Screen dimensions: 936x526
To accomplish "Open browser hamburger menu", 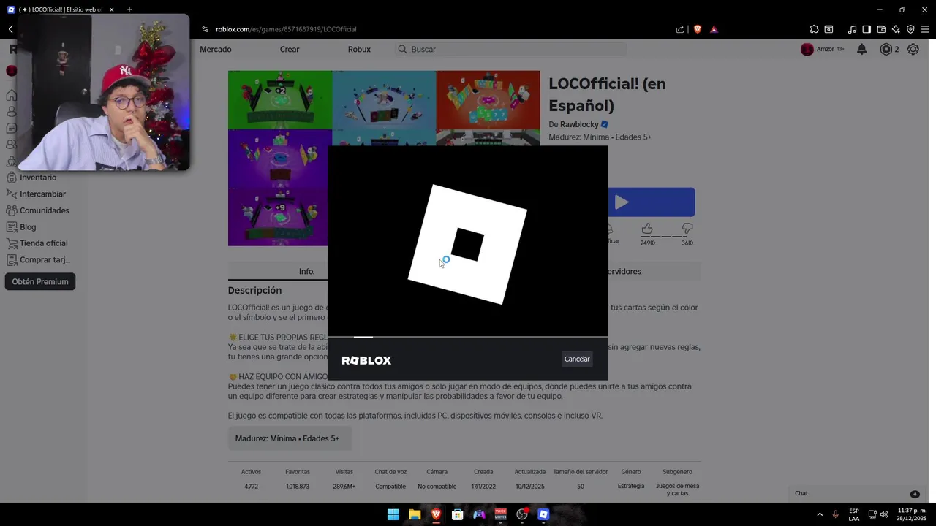I will [925, 29].
